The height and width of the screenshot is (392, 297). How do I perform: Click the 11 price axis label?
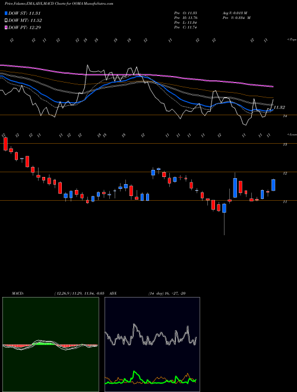(x=285, y=201)
